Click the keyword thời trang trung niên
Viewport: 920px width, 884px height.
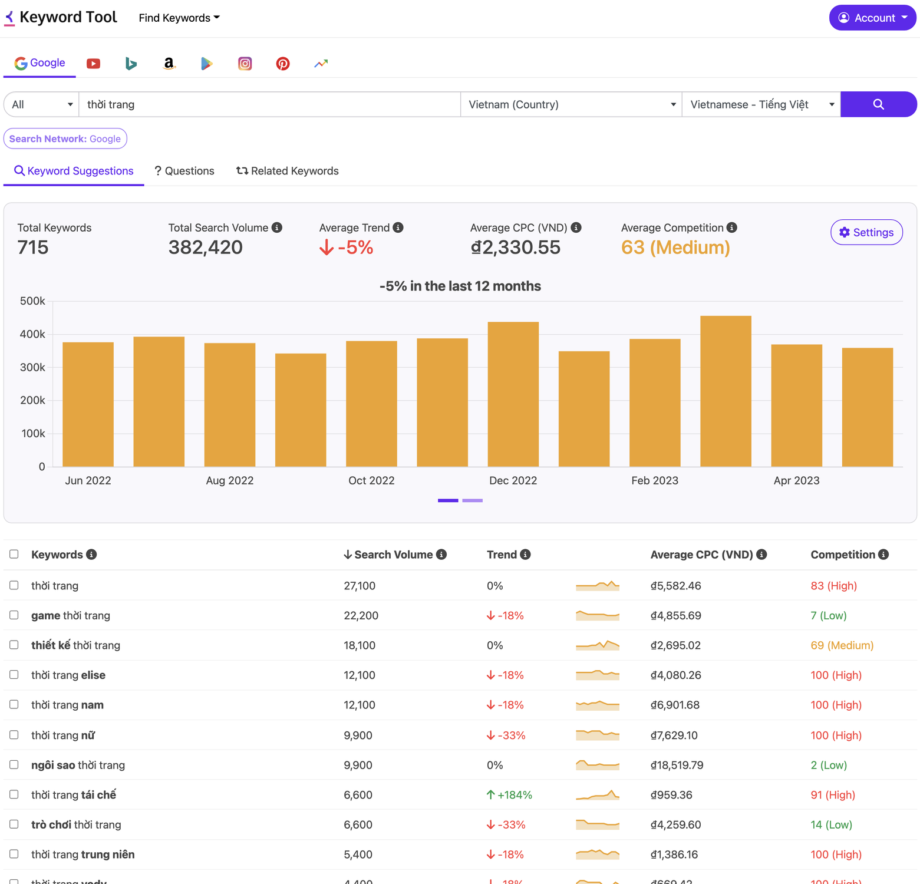[x=83, y=855]
